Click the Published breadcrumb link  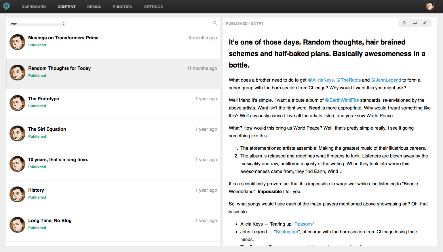tap(237, 24)
